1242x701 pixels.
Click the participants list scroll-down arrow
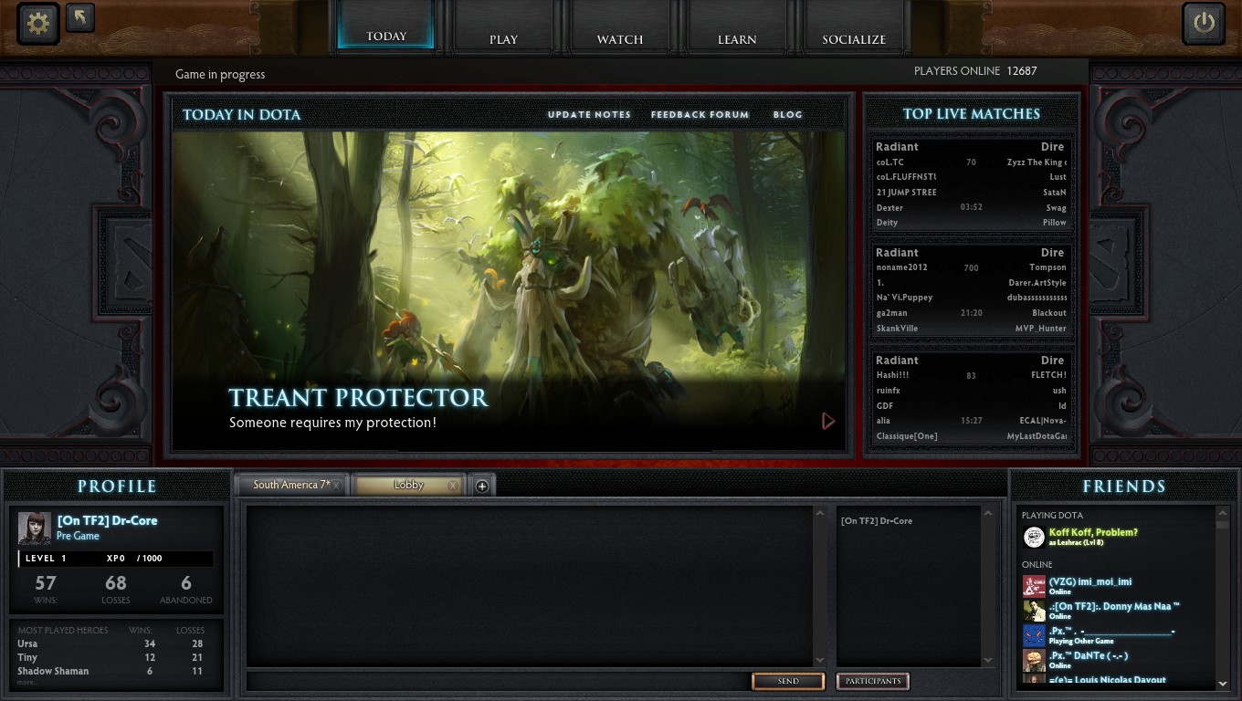click(x=987, y=660)
